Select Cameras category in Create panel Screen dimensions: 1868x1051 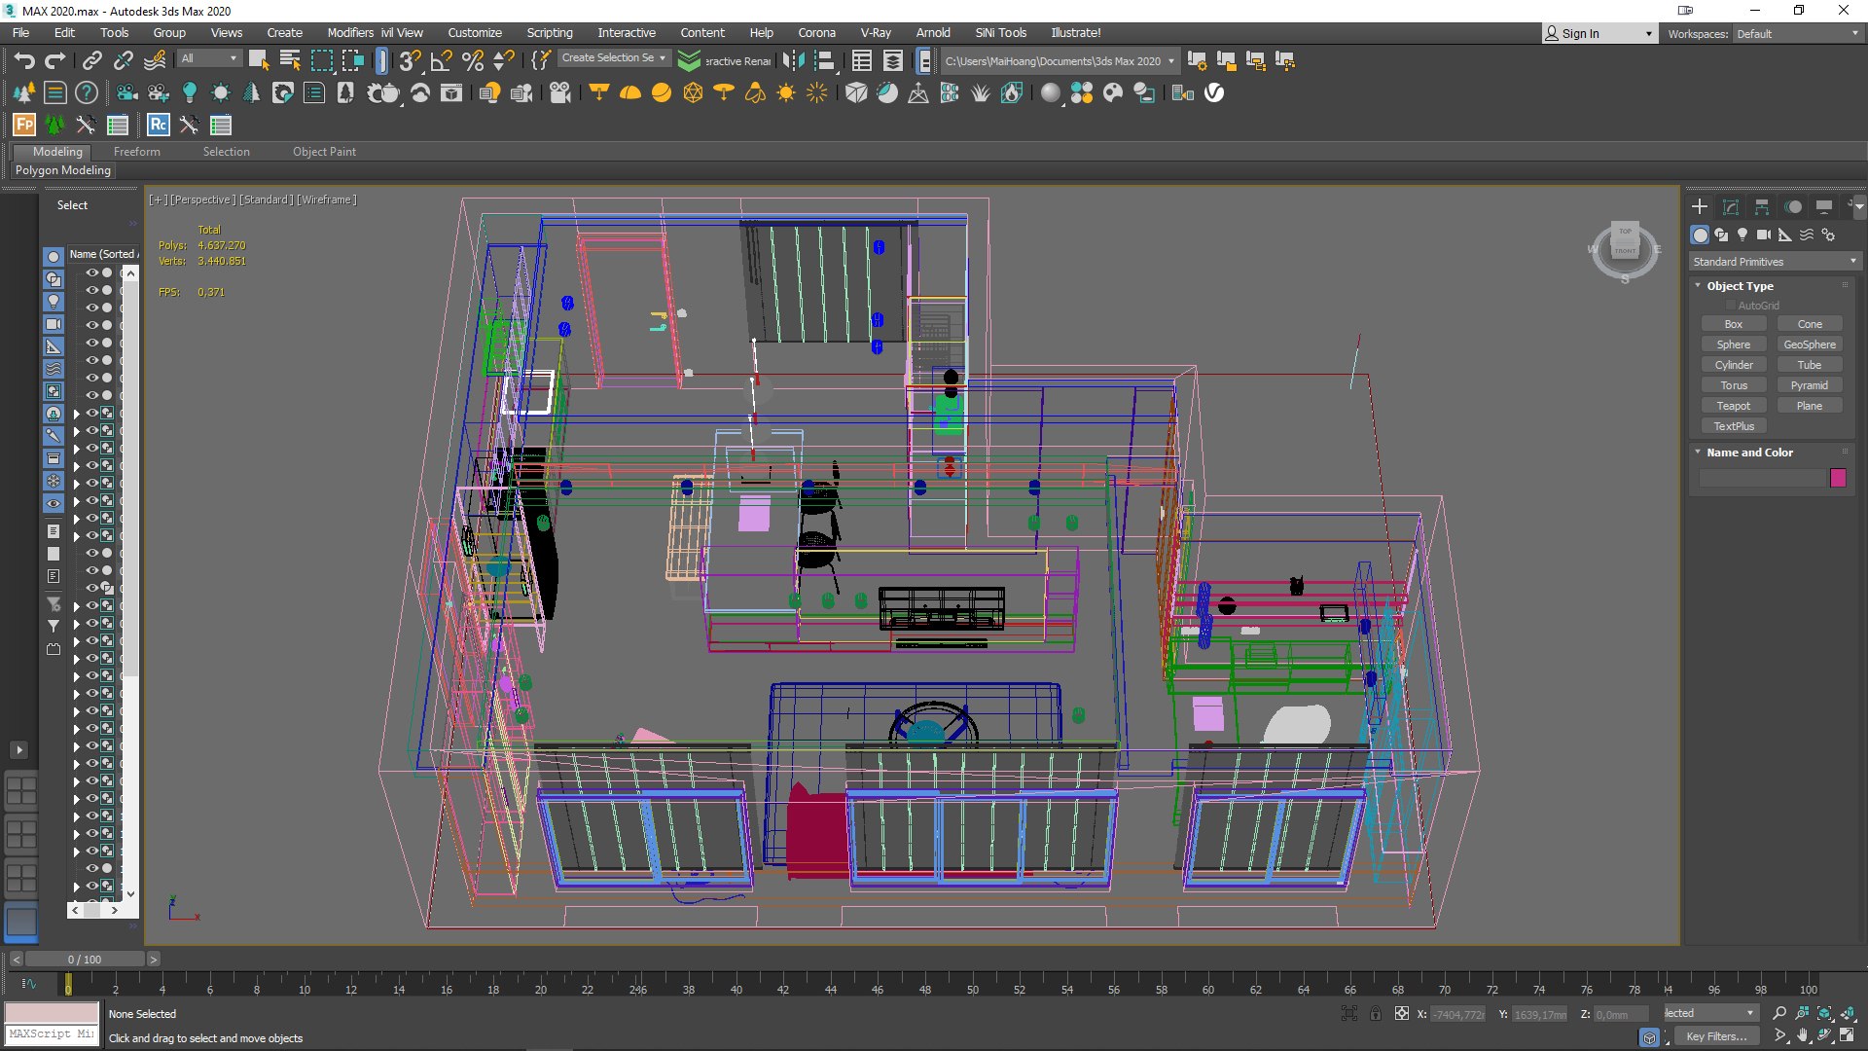coord(1763,235)
